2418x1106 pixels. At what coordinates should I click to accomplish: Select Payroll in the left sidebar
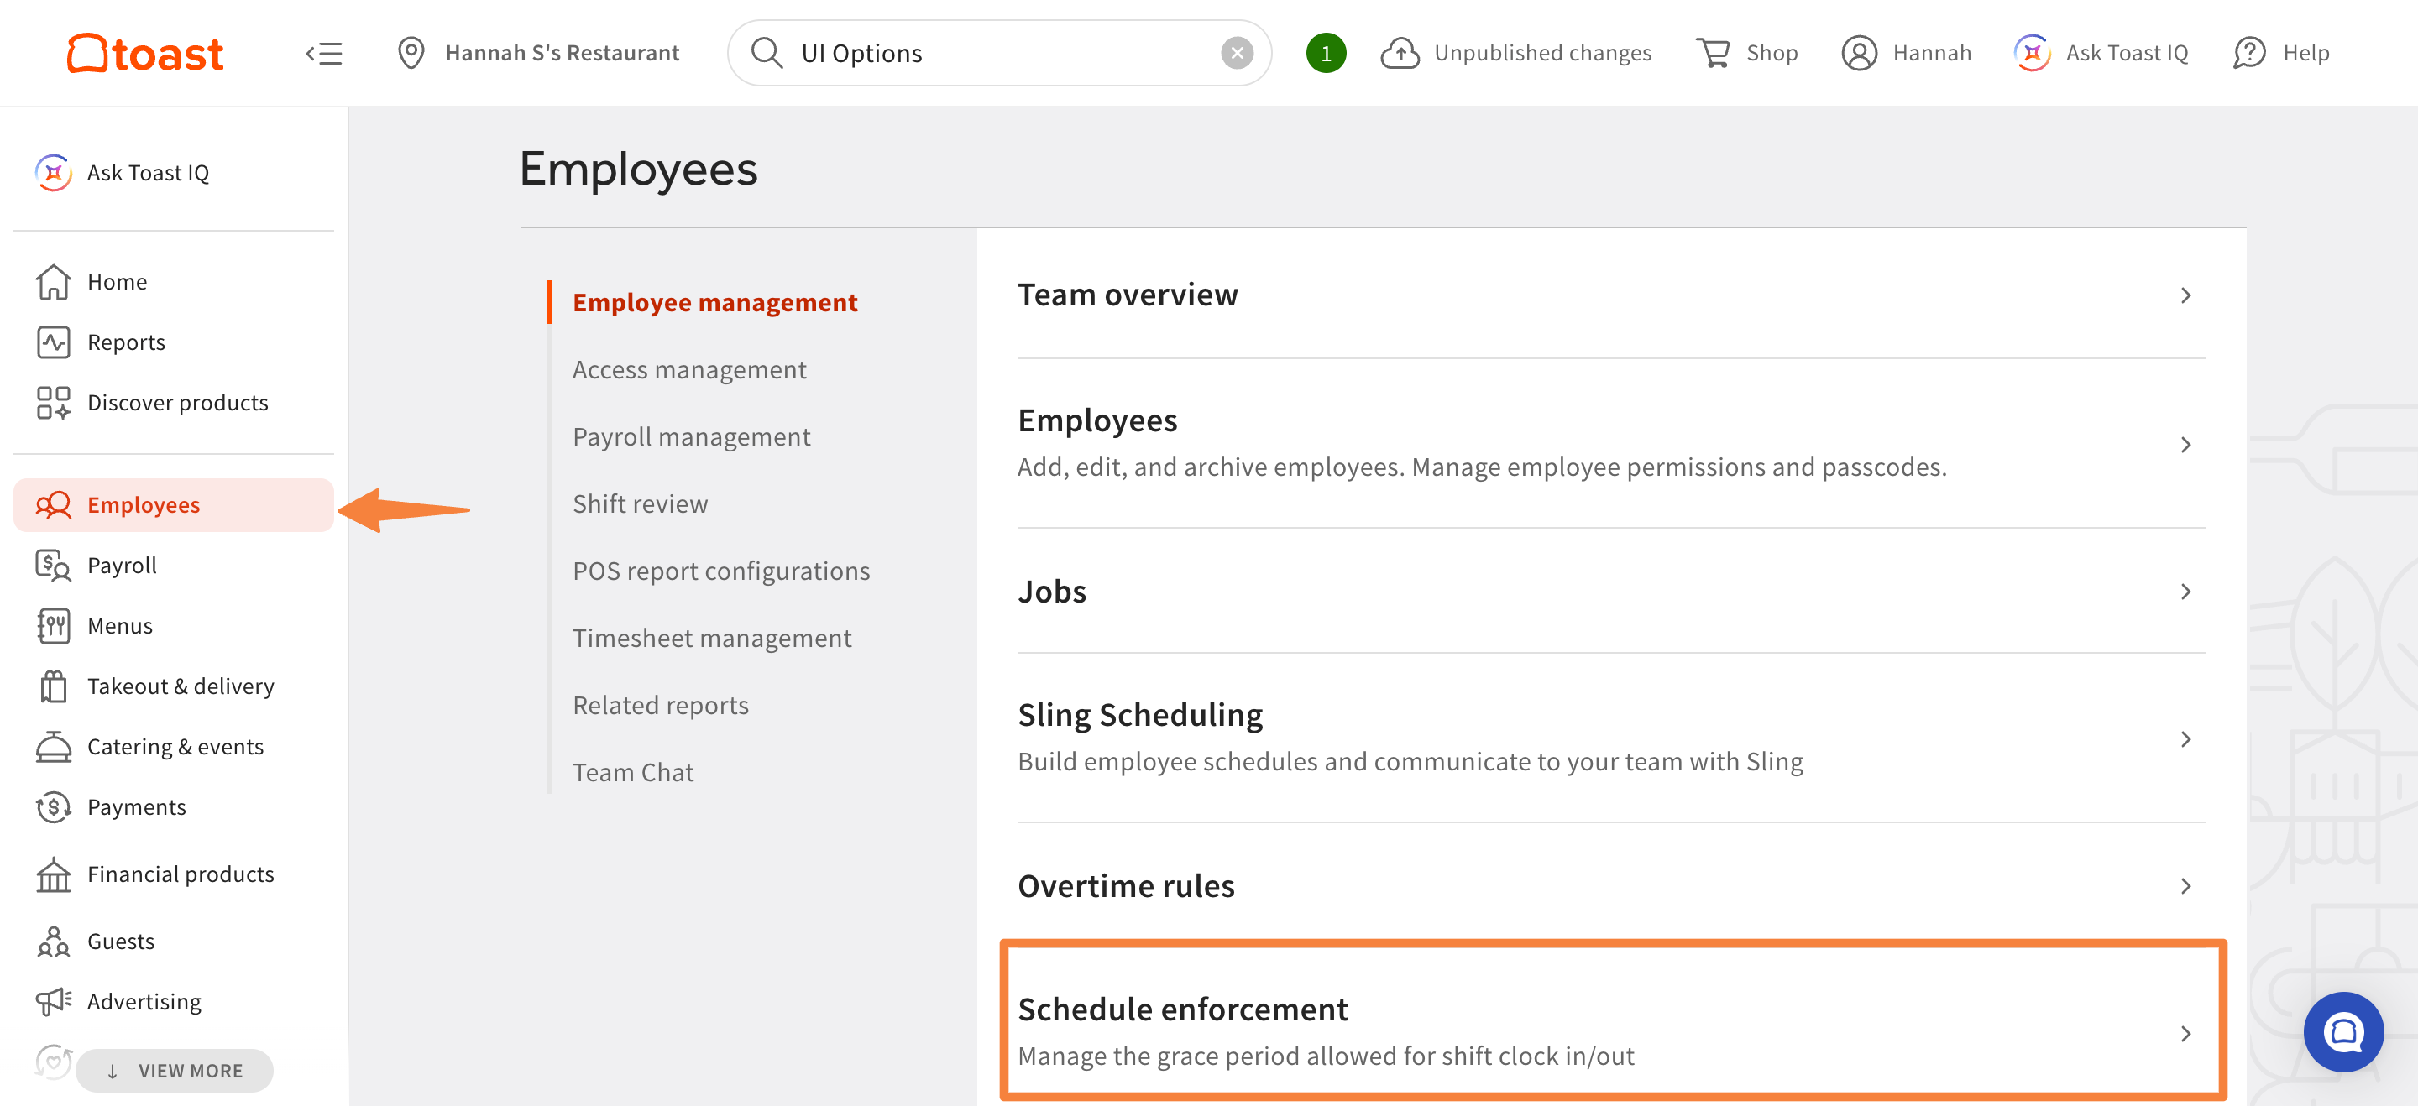click(x=122, y=566)
